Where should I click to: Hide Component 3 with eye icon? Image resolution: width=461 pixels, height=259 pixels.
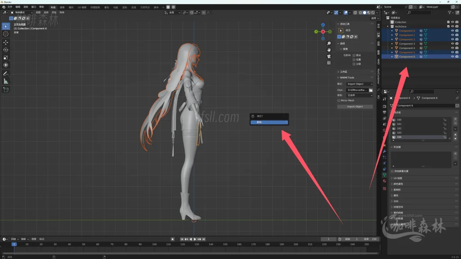pyautogui.click(x=452, y=44)
